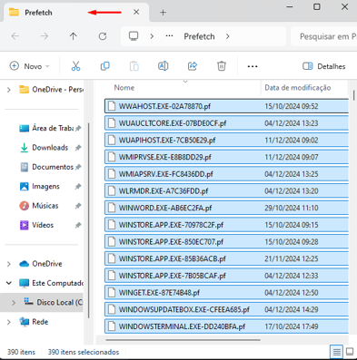Select file WMIPRVSE.EXE-E8B8DD29.pf

[x=226, y=157]
